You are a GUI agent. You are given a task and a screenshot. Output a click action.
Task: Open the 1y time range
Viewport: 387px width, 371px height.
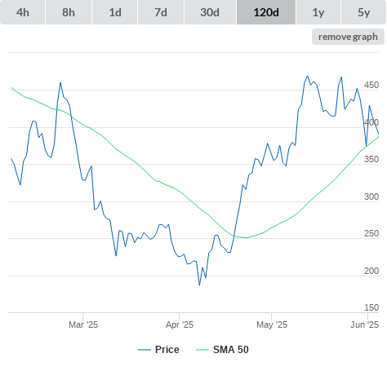click(318, 12)
